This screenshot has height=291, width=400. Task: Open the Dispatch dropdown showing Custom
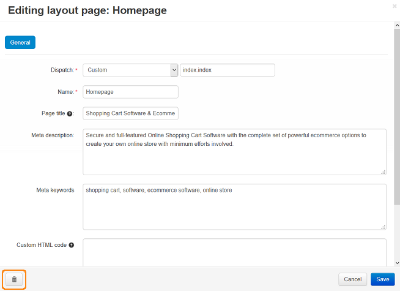pos(130,70)
